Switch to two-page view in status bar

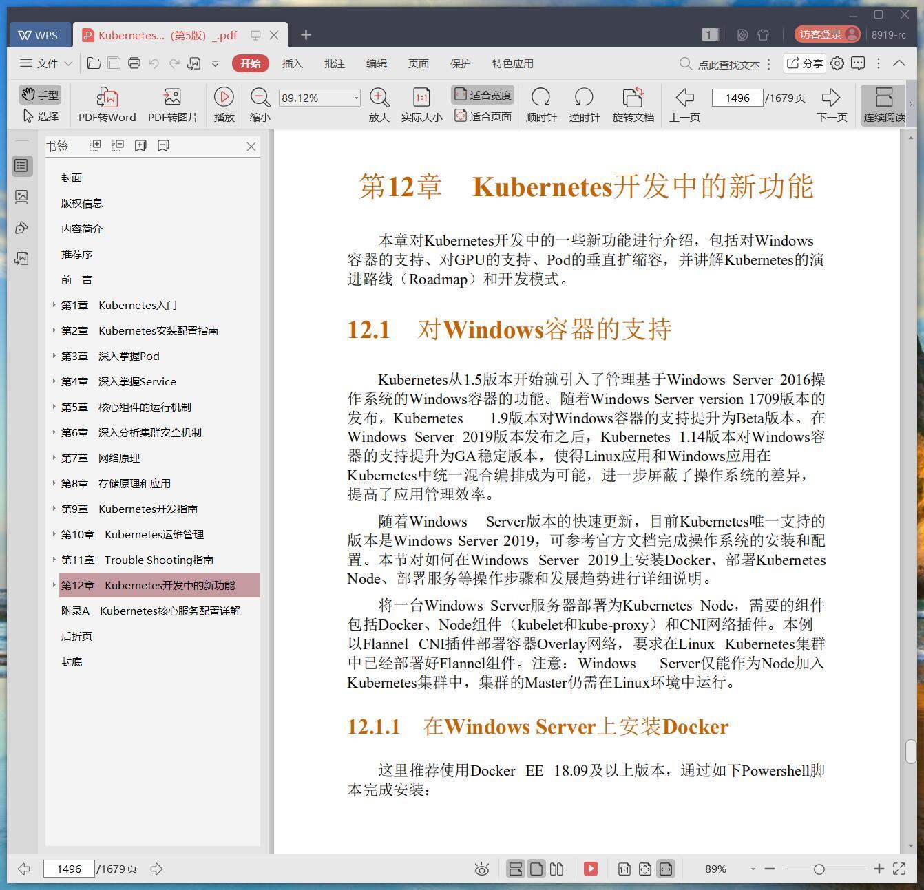click(x=557, y=869)
